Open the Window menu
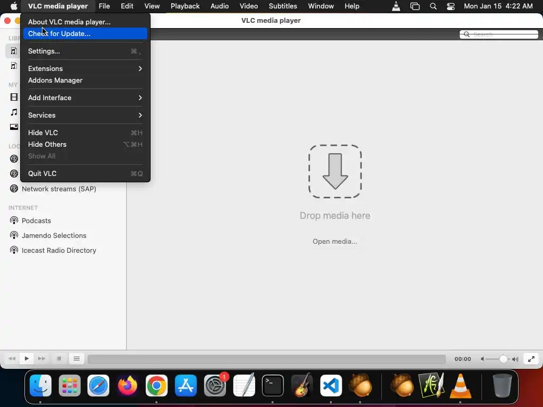The height and width of the screenshot is (407, 543). click(321, 6)
